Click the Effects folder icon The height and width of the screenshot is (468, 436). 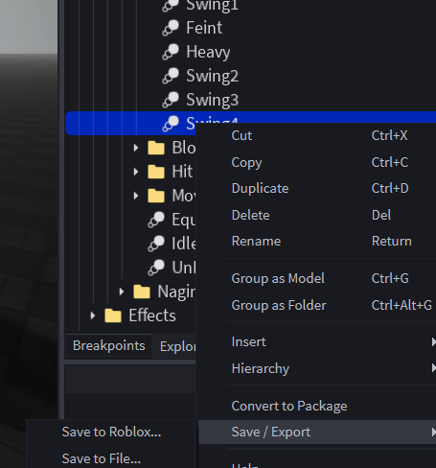[x=113, y=316]
